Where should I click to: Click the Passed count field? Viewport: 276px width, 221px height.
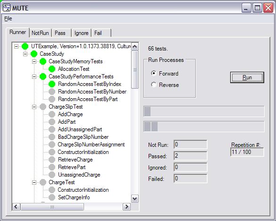click(x=191, y=156)
